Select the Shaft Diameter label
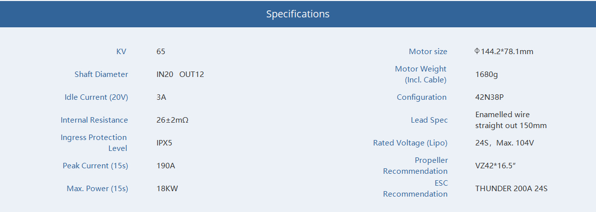 click(x=101, y=74)
